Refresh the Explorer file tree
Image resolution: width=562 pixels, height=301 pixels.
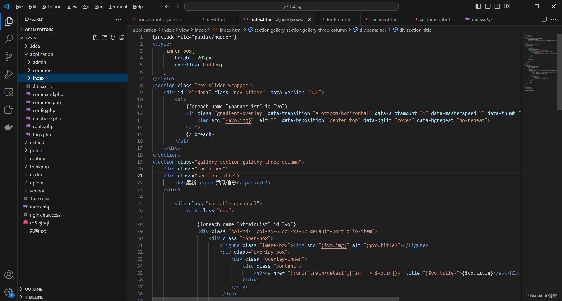pos(113,38)
